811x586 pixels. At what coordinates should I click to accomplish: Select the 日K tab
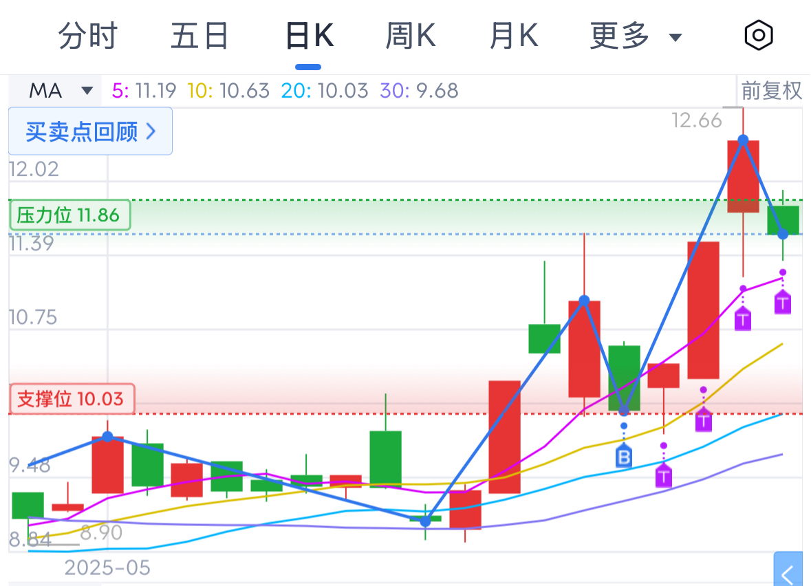click(310, 36)
